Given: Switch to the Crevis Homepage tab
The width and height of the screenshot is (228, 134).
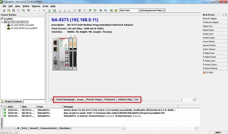Looking at the screenshot, I should pyautogui.click(x=65, y=100).
